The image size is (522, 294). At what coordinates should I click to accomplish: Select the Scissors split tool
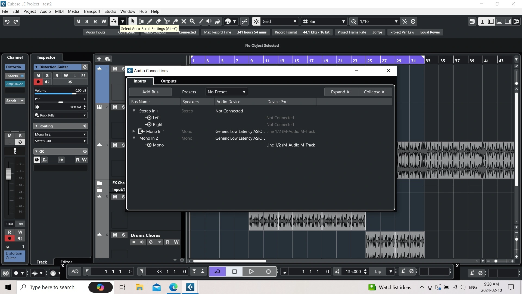(x=167, y=22)
